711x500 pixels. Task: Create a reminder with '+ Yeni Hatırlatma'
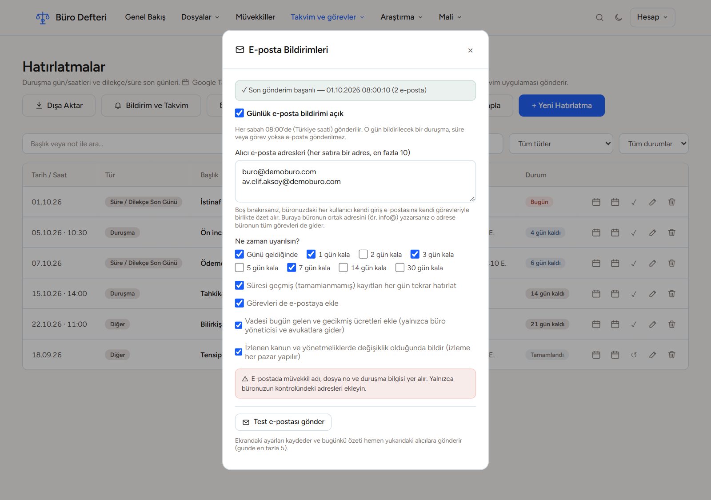coord(562,106)
